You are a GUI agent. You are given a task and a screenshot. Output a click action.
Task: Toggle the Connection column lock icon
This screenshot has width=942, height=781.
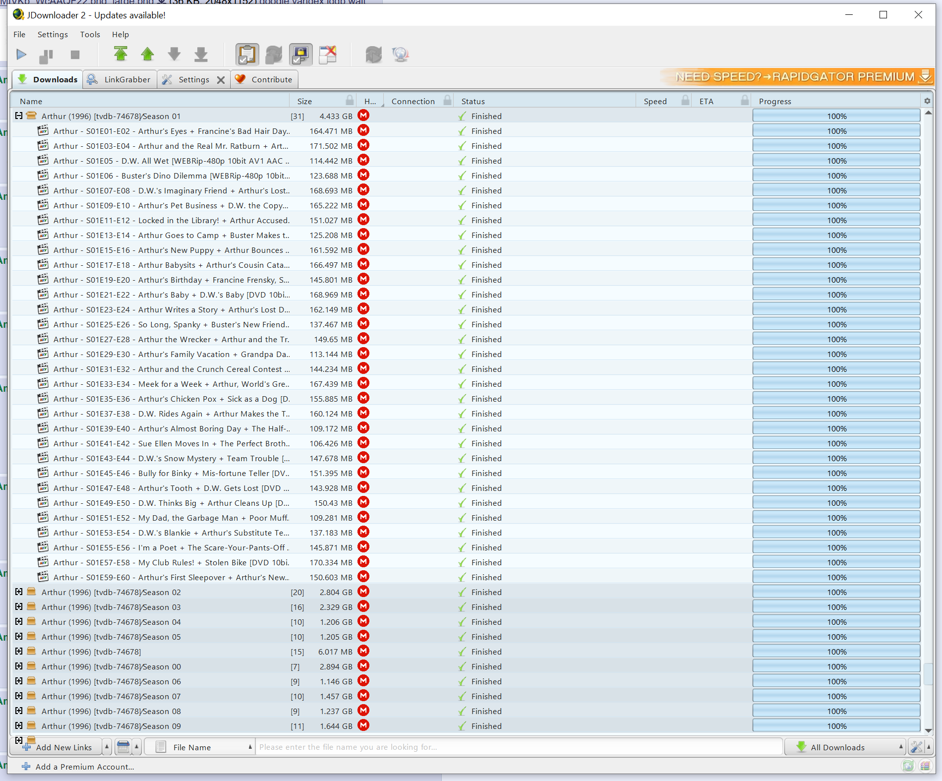(x=448, y=100)
